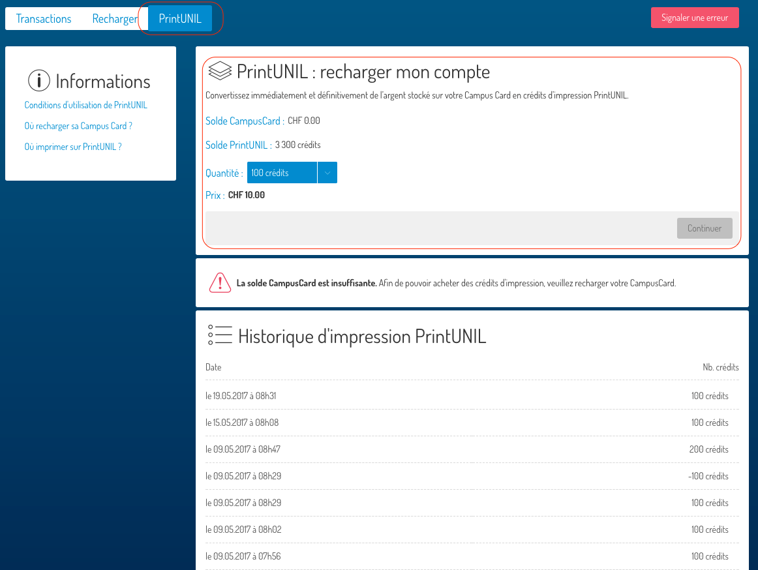
Task: Click the list icon beside Historique d'impression
Action: [220, 335]
